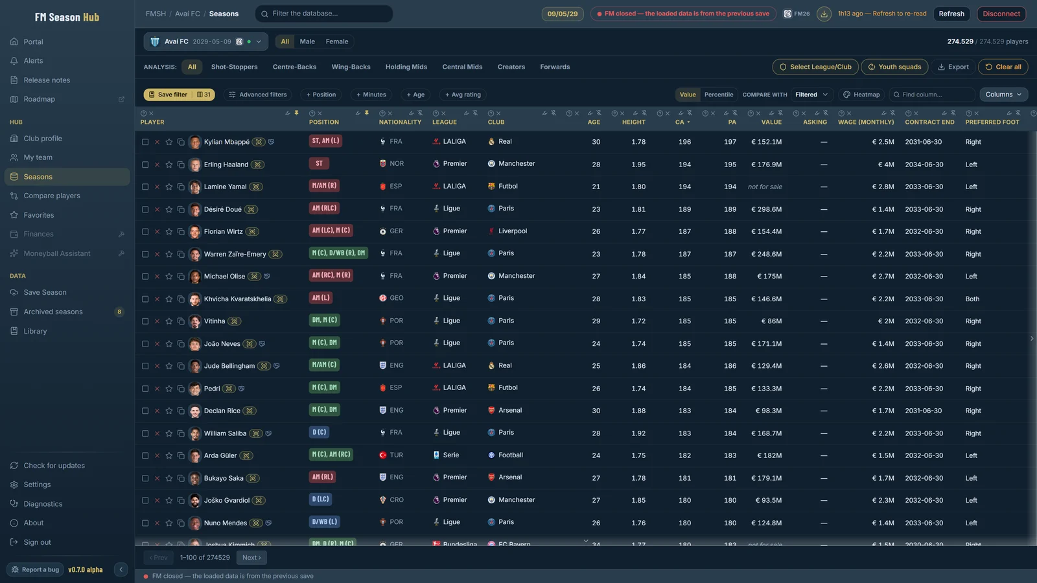
Task: Focus the Find column search field
Action: [932, 95]
